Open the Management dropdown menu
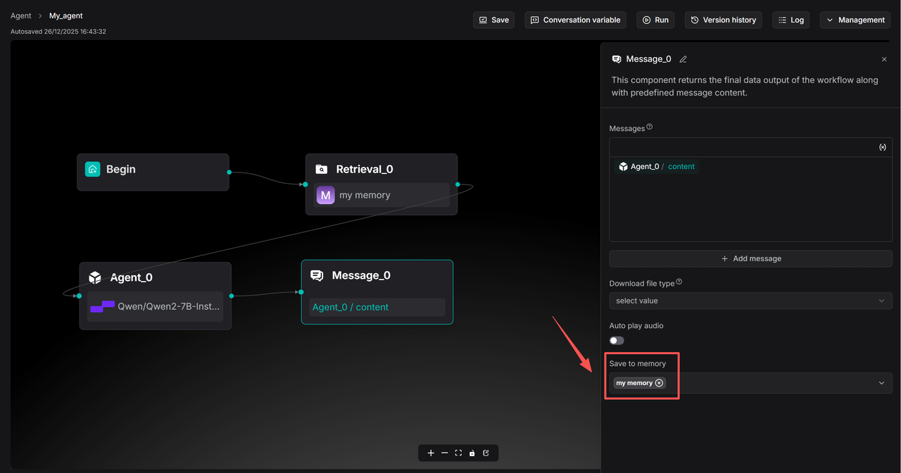The width and height of the screenshot is (901, 473). 855,20
